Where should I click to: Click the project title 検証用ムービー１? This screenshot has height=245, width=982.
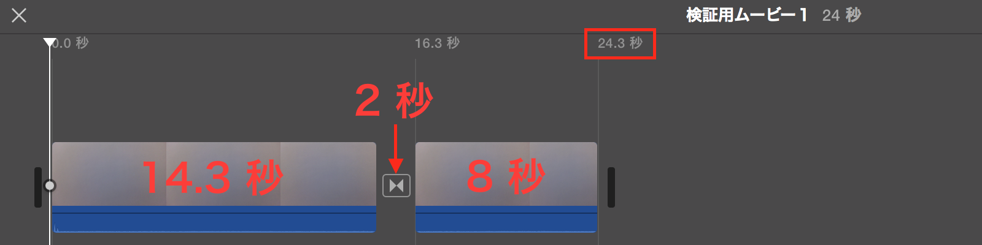point(747,15)
